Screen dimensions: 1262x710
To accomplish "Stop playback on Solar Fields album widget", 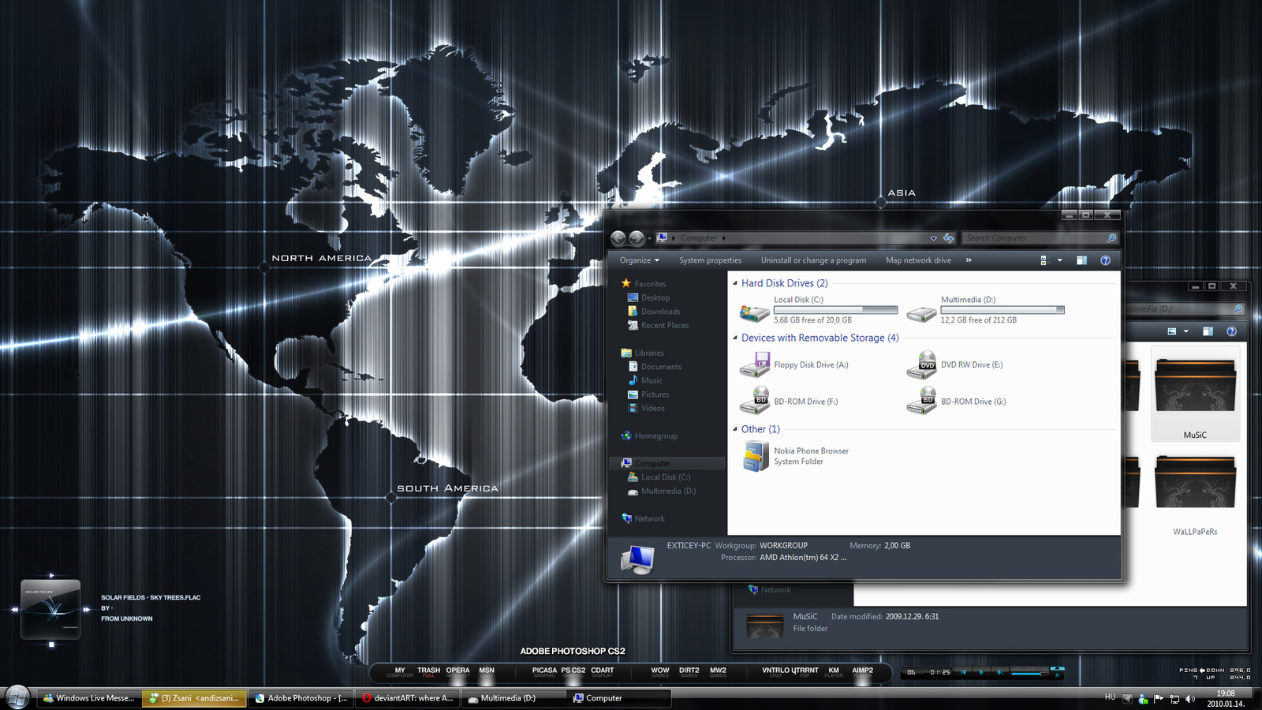I will point(51,645).
